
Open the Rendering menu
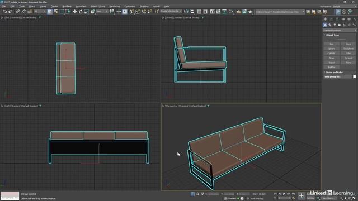coord(114,6)
